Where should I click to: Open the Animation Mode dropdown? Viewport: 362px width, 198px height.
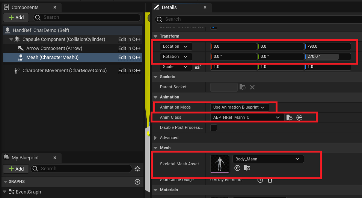pyautogui.click(x=239, y=107)
